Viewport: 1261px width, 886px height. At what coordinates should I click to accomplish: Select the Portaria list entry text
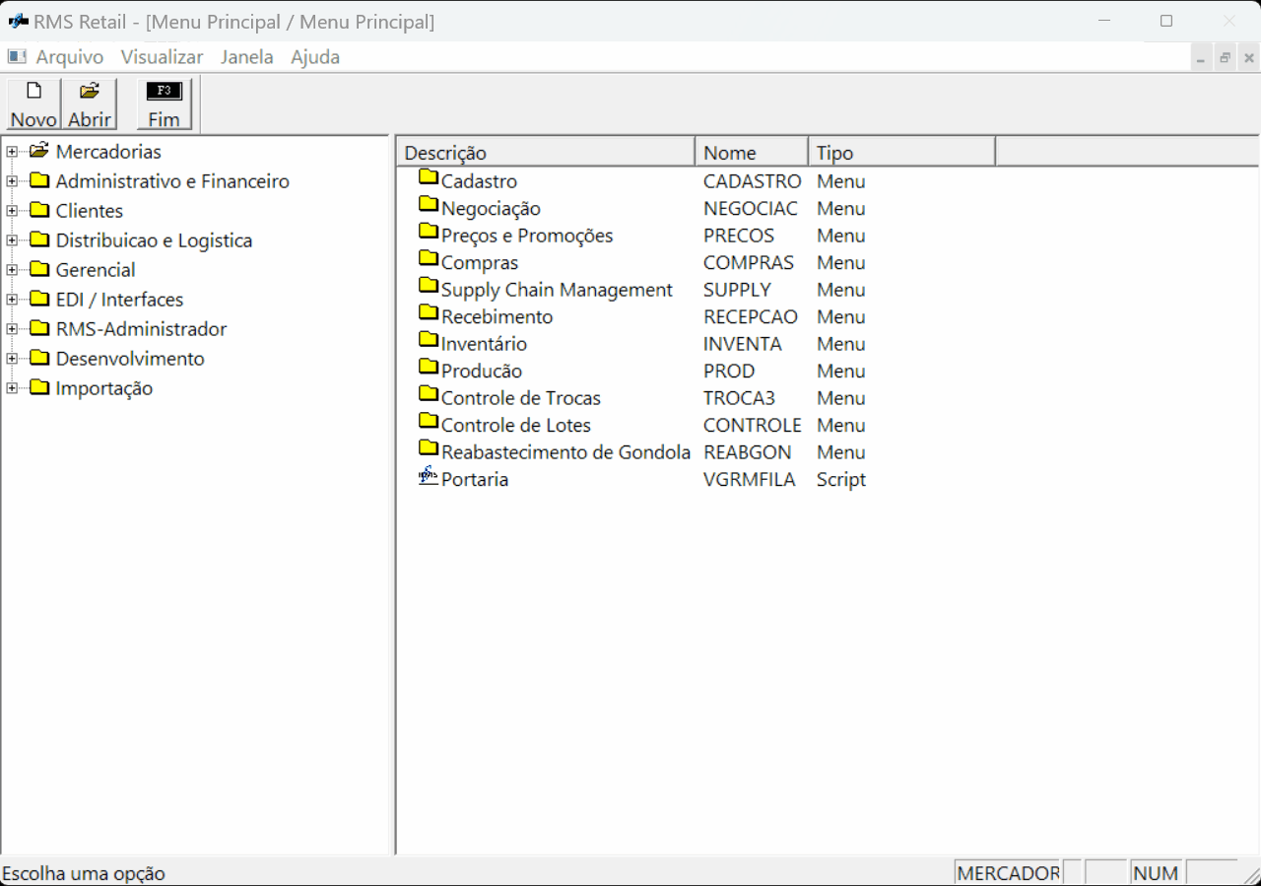coord(475,479)
